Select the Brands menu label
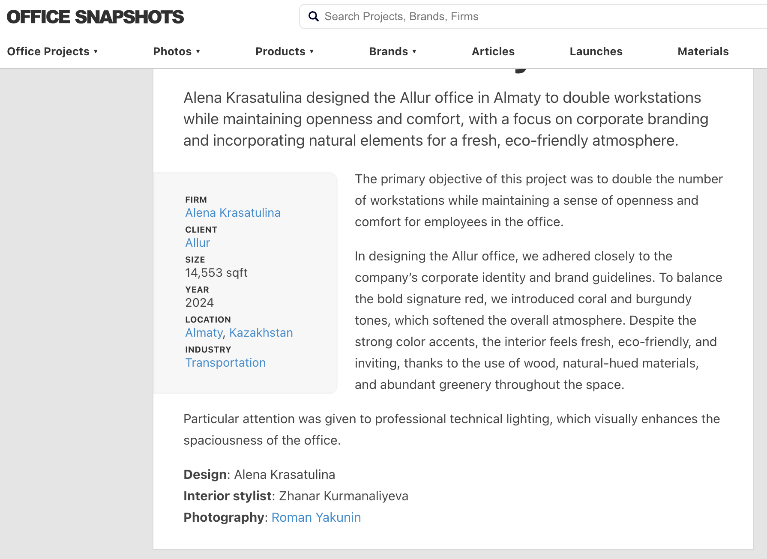767x559 pixels. pyautogui.click(x=388, y=51)
